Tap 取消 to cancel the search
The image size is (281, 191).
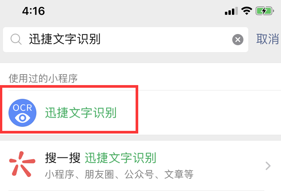(268, 39)
